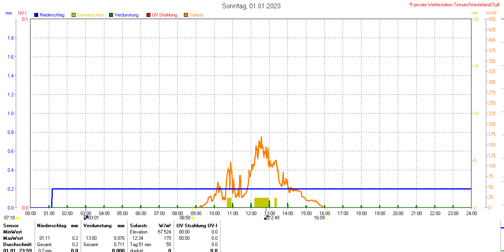Select the Niederschlag column header in table
The image size is (504, 252).
click(x=51, y=225)
